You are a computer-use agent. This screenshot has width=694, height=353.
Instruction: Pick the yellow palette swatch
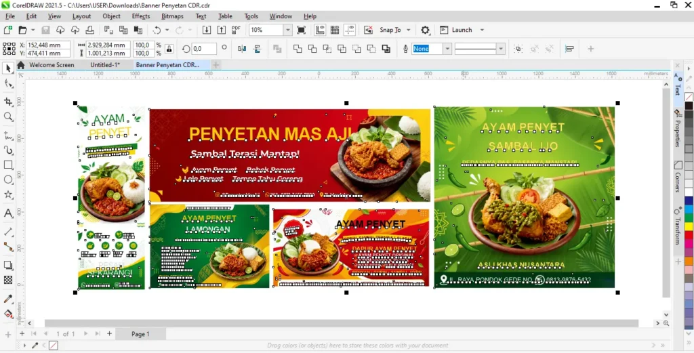click(x=689, y=226)
